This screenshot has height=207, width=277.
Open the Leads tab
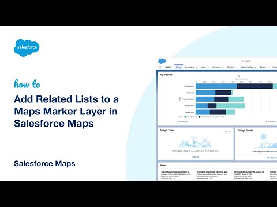tap(203, 67)
